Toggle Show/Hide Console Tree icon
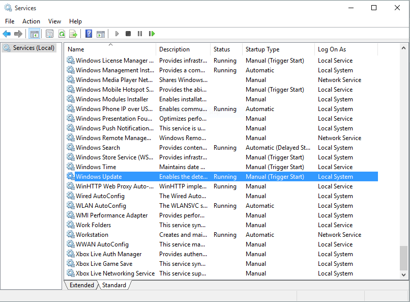 (35, 34)
